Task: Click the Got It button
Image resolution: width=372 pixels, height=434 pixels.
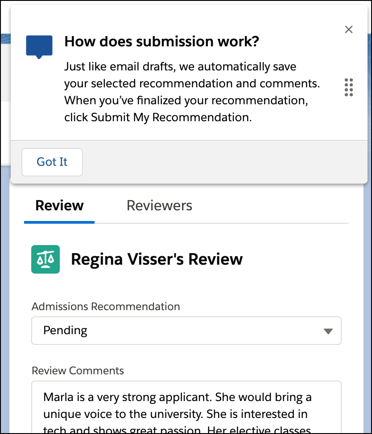Action: [x=52, y=162]
